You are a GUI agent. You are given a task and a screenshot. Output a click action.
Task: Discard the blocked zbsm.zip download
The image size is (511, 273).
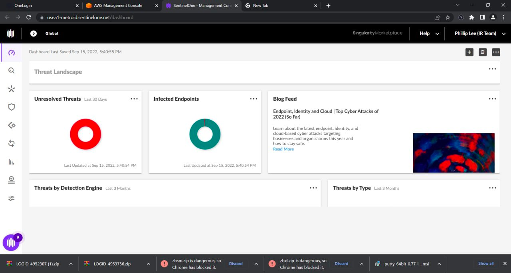(x=236, y=263)
